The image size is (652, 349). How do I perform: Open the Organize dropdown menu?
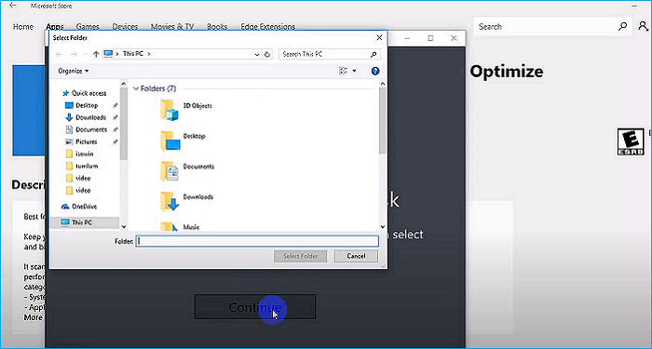(x=74, y=71)
